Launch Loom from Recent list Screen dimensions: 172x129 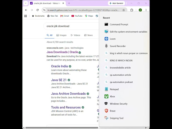click(110, 39)
